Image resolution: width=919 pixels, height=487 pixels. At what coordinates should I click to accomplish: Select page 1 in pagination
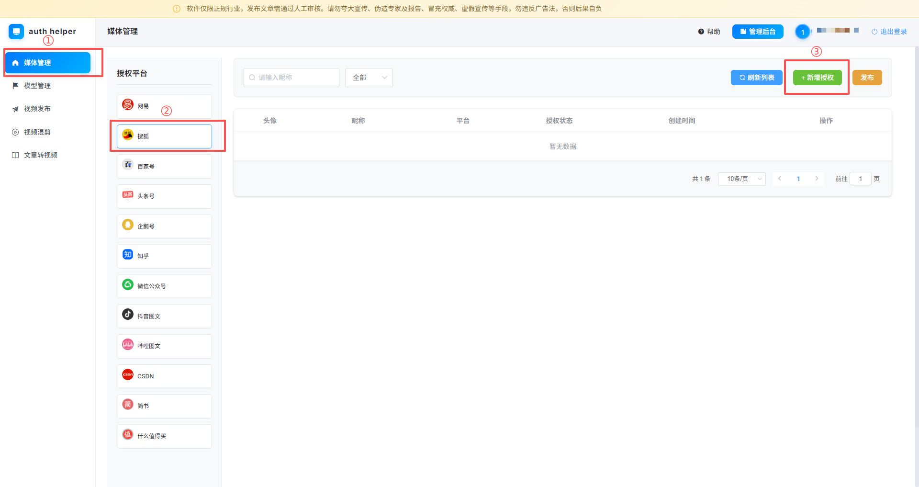point(798,179)
